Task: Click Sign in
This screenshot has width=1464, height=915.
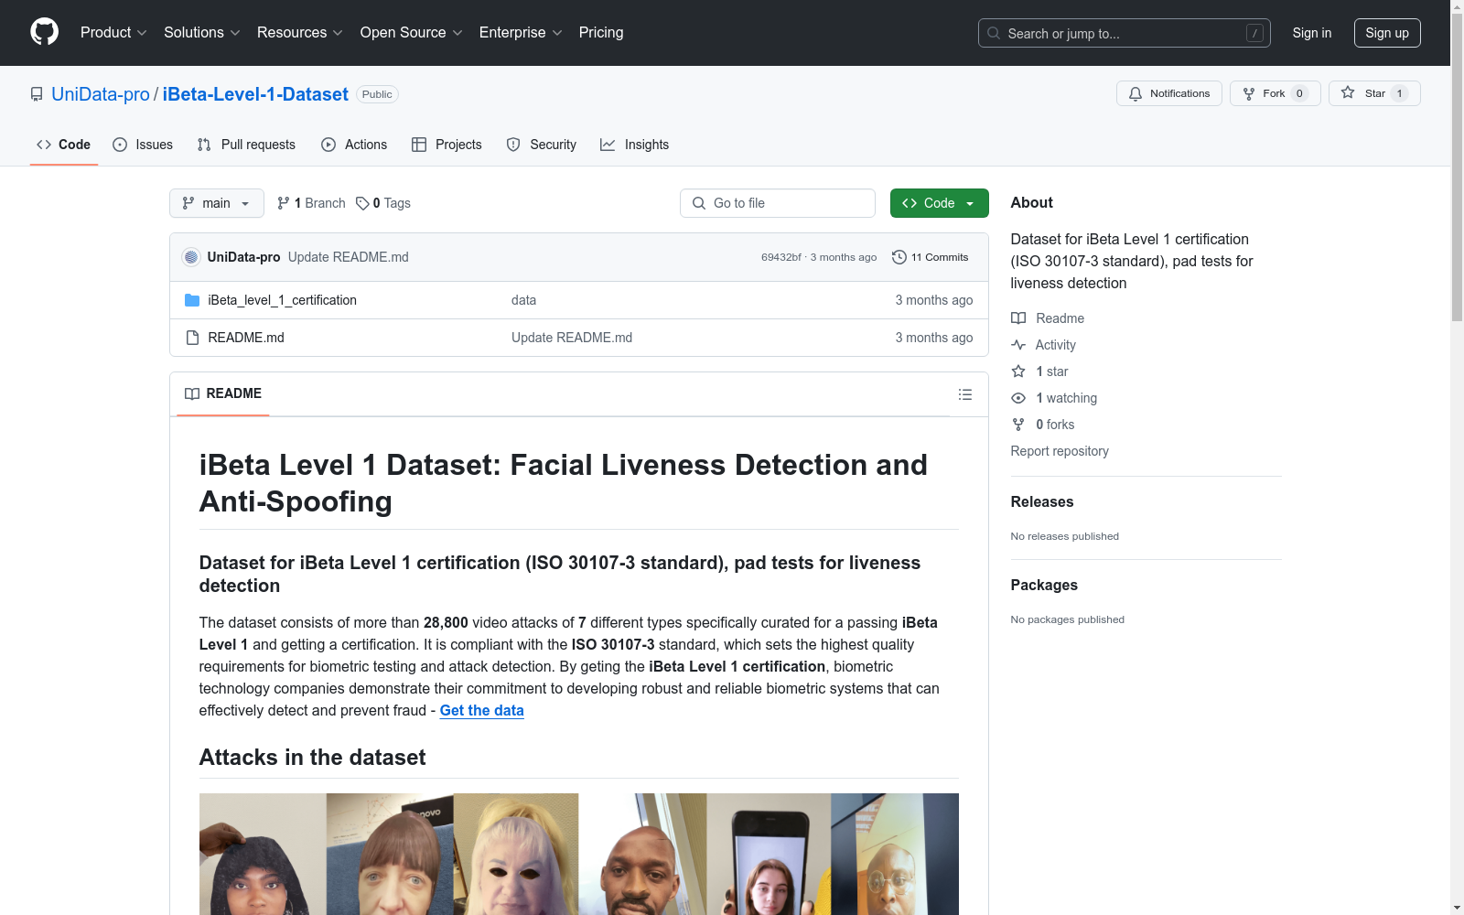Action: [1312, 33]
